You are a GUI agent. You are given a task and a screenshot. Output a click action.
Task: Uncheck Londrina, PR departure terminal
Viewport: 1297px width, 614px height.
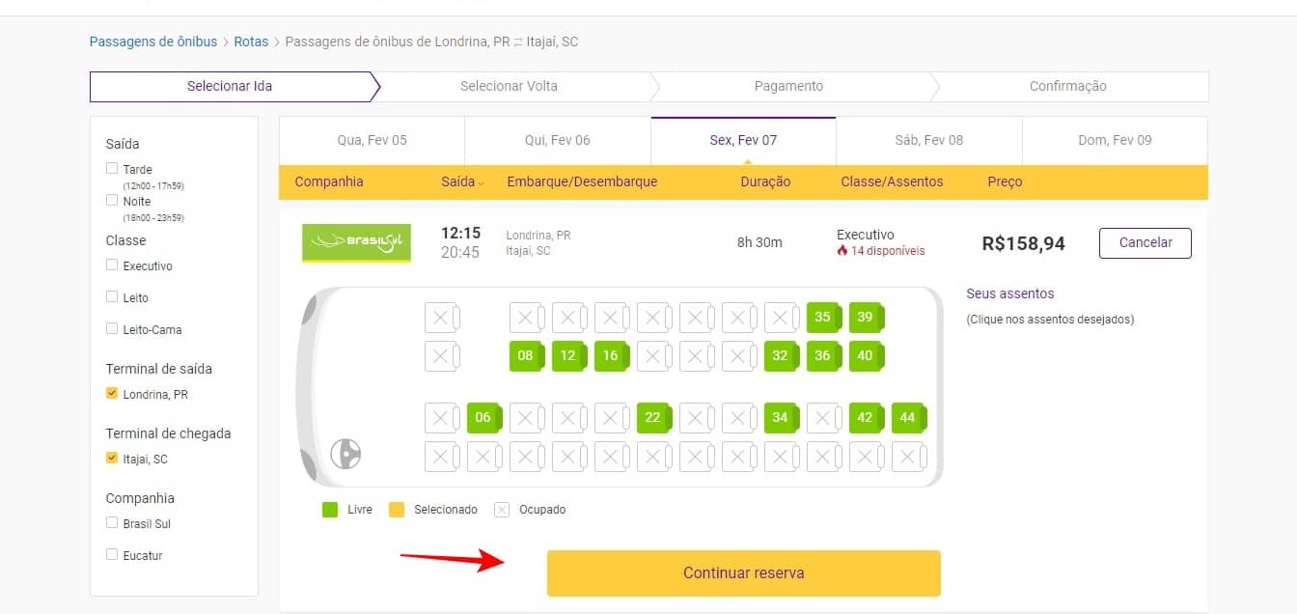(x=112, y=394)
